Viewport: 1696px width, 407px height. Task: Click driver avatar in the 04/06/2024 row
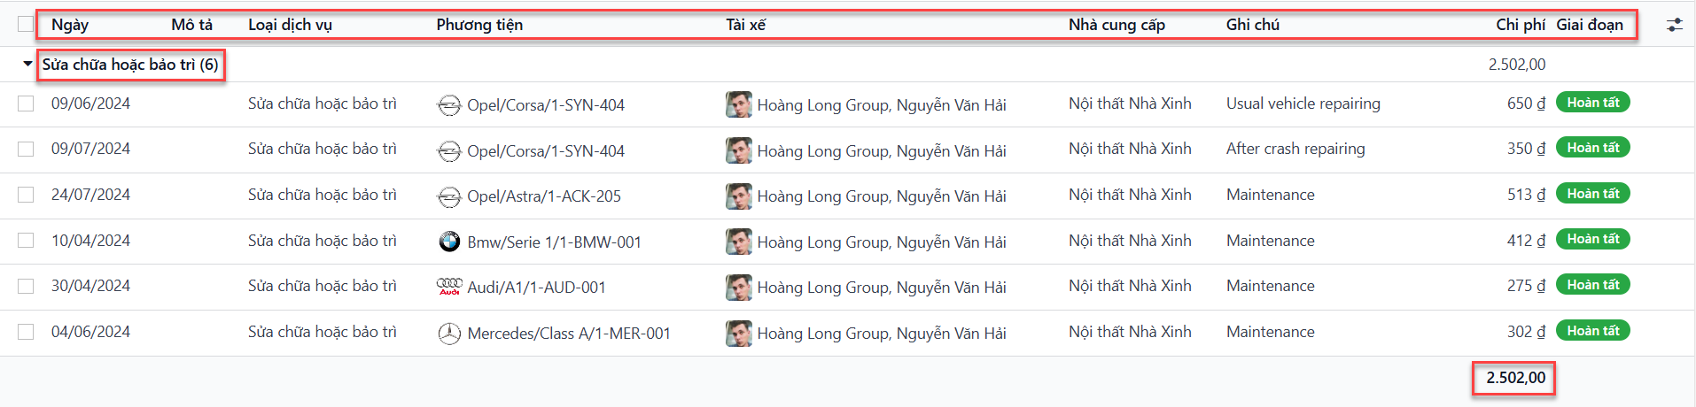[x=738, y=333]
